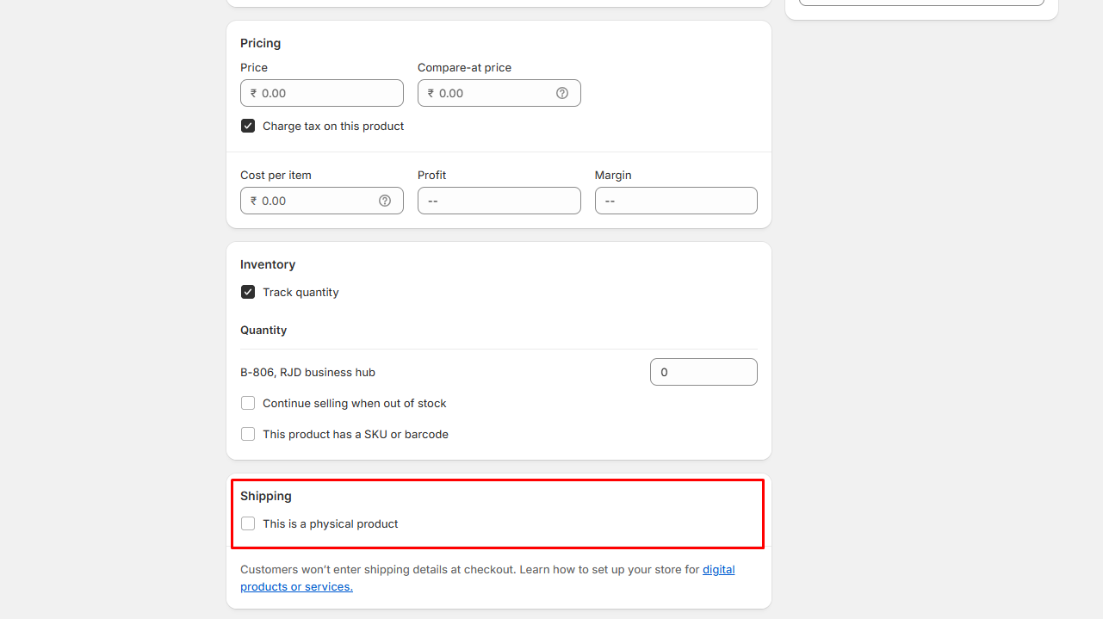
Task: Click the Compare-at price input field
Action: [499, 93]
